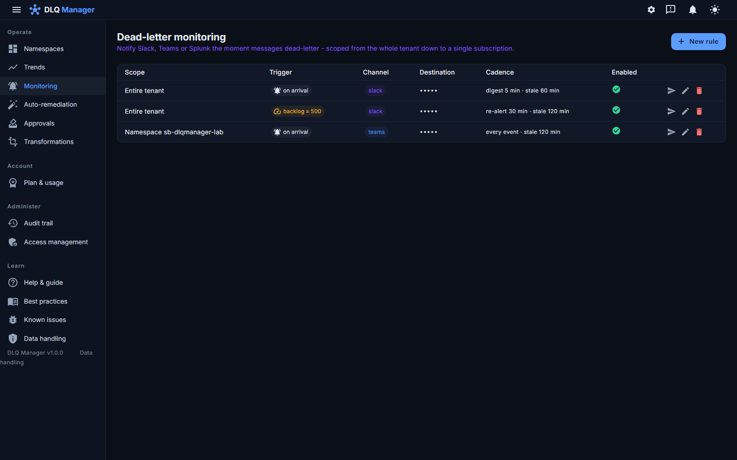Edit the sb-dlqmanager-lab teams rule
The image size is (737, 460).
[685, 132]
